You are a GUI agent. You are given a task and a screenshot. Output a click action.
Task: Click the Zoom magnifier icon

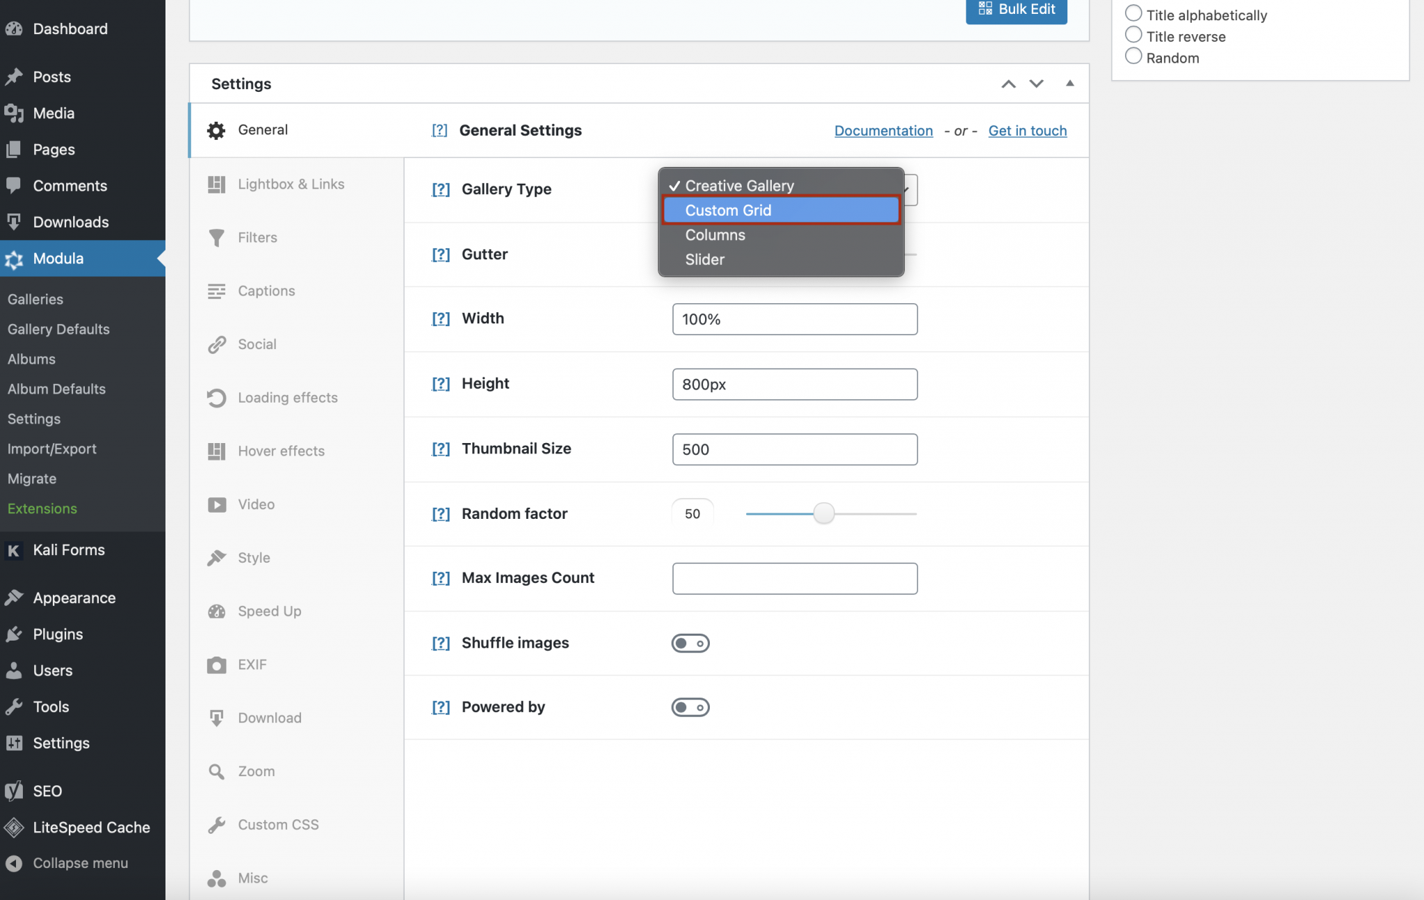[x=216, y=771]
